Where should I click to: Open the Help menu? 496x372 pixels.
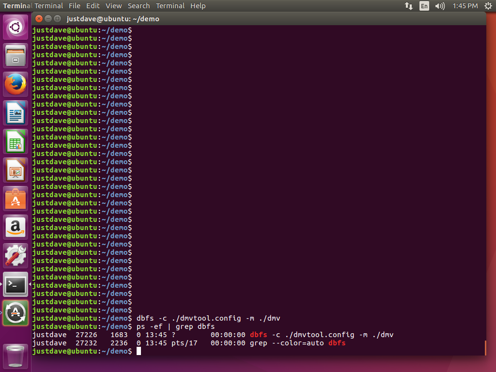point(198,6)
